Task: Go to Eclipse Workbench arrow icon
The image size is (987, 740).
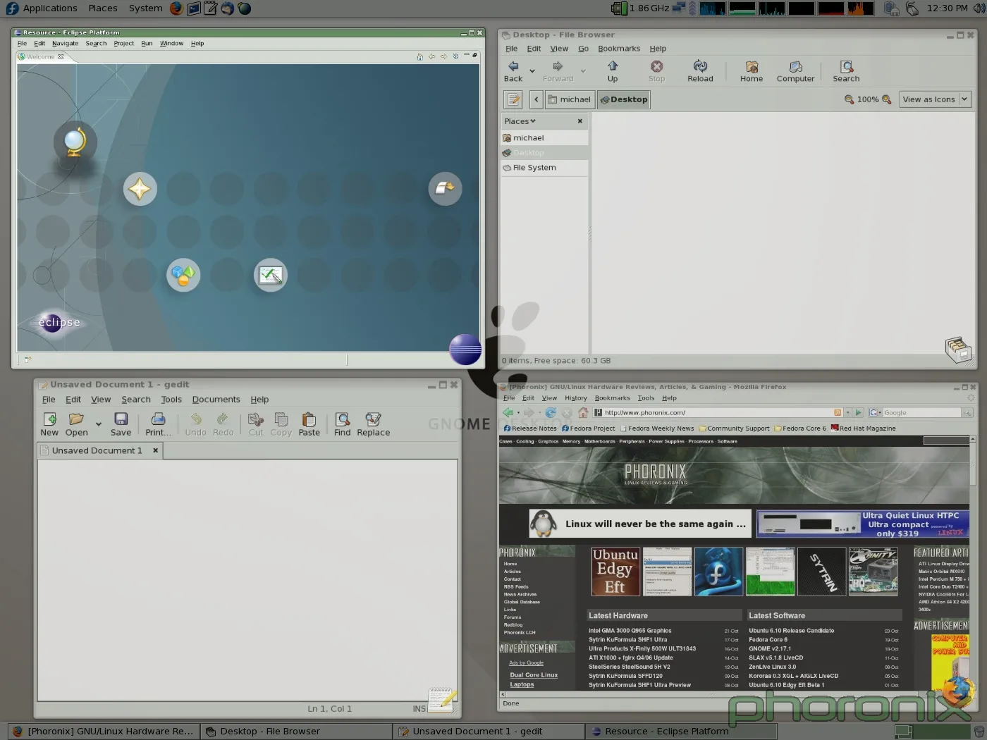Action: 445,188
